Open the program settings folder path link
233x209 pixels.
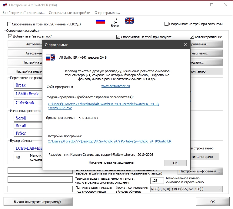(x=109, y=141)
